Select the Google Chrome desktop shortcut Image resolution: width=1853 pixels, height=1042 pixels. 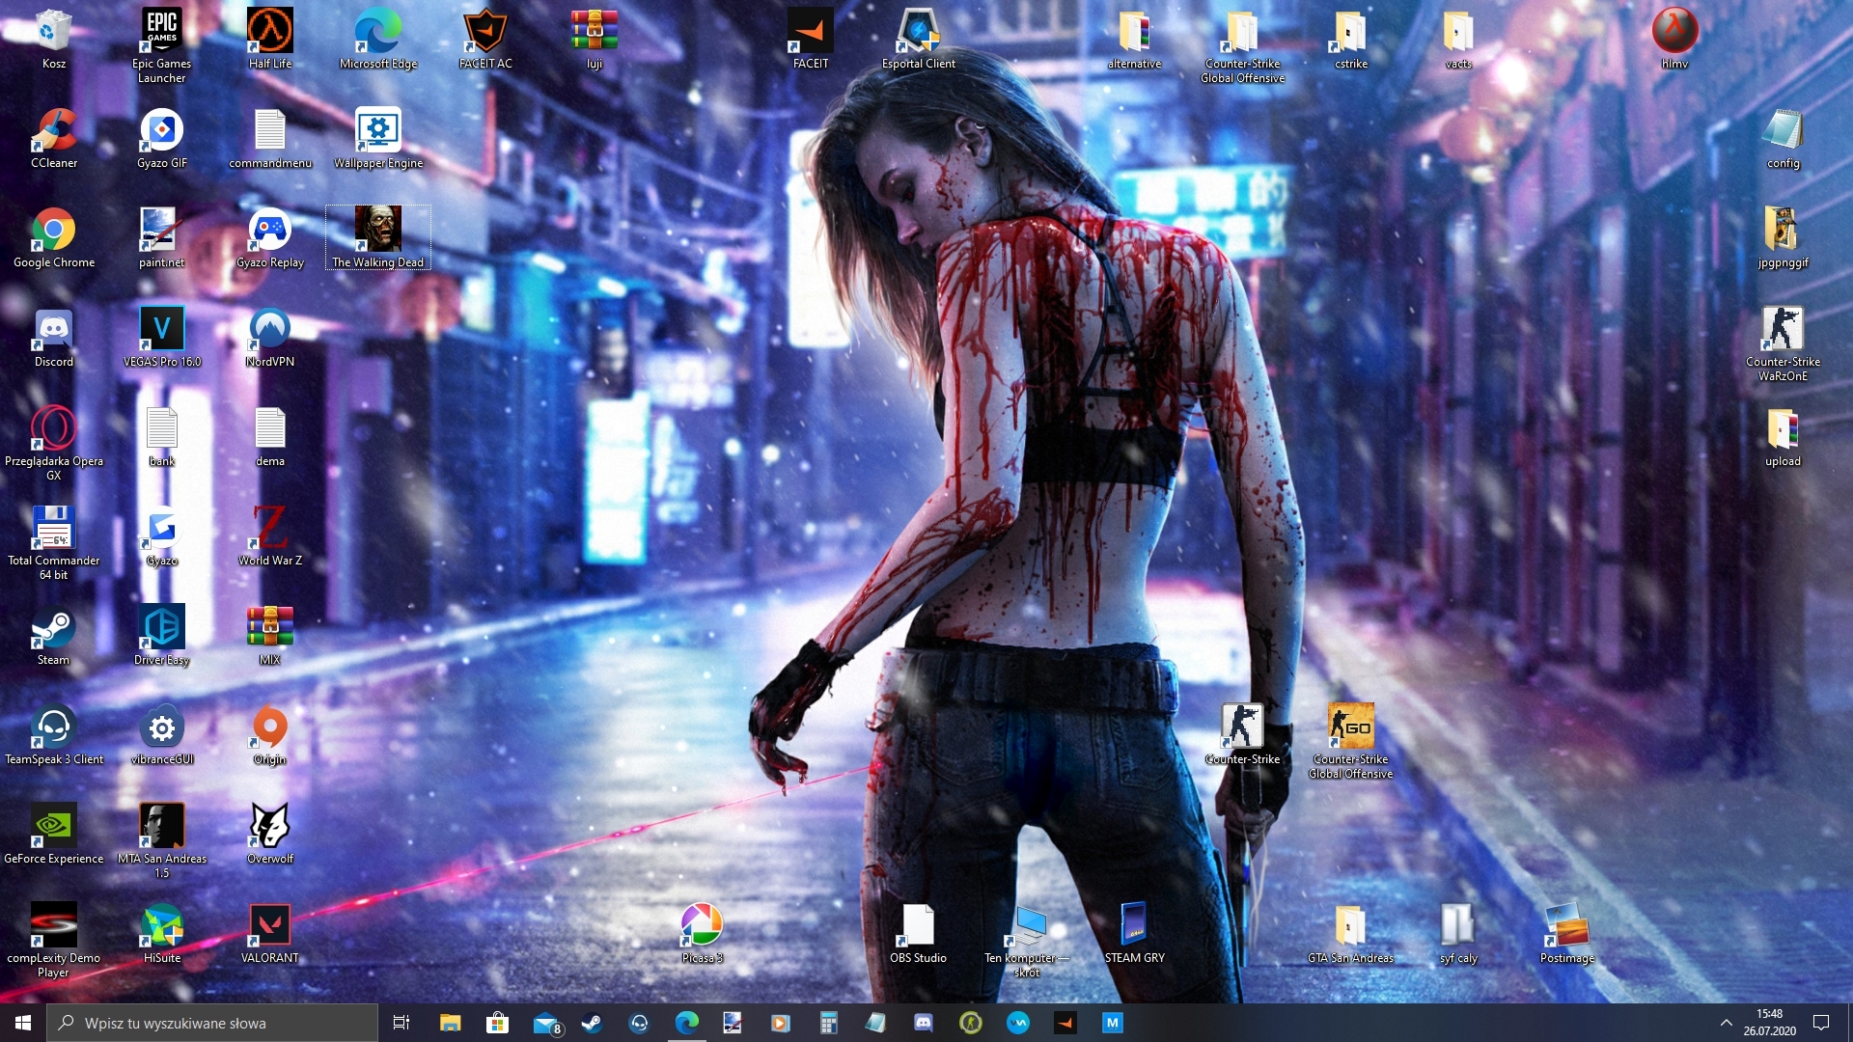54,238
